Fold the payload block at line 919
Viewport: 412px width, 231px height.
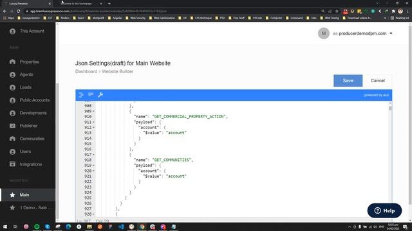93,166
